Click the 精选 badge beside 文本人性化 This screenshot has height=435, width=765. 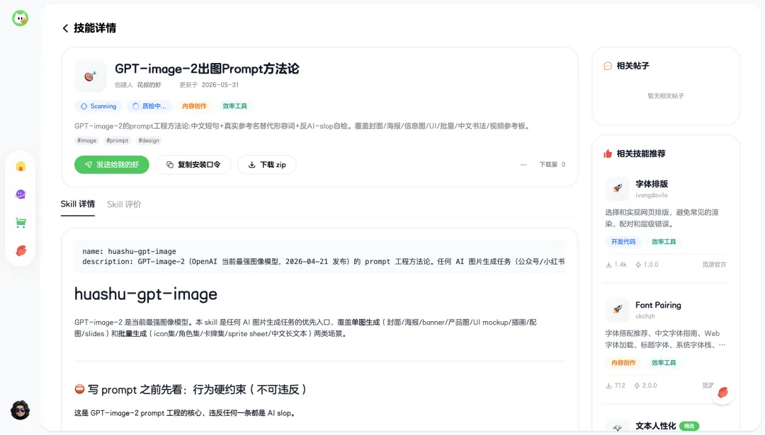[689, 426]
